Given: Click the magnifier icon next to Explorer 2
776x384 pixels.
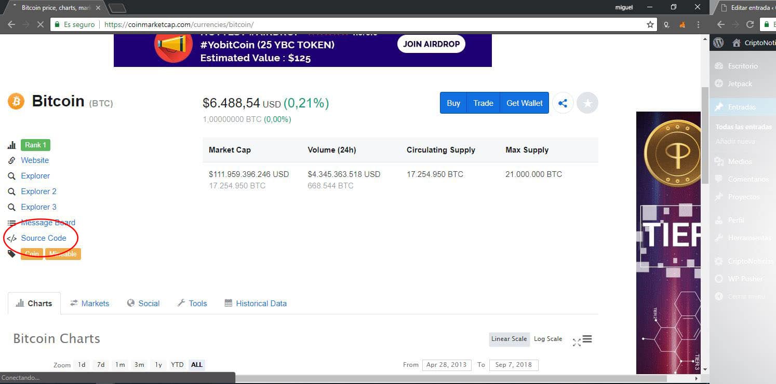Looking at the screenshot, I should (x=11, y=191).
